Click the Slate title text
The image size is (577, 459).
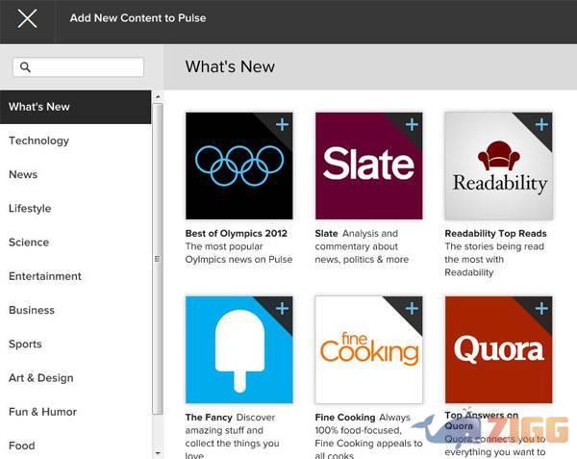coord(326,234)
